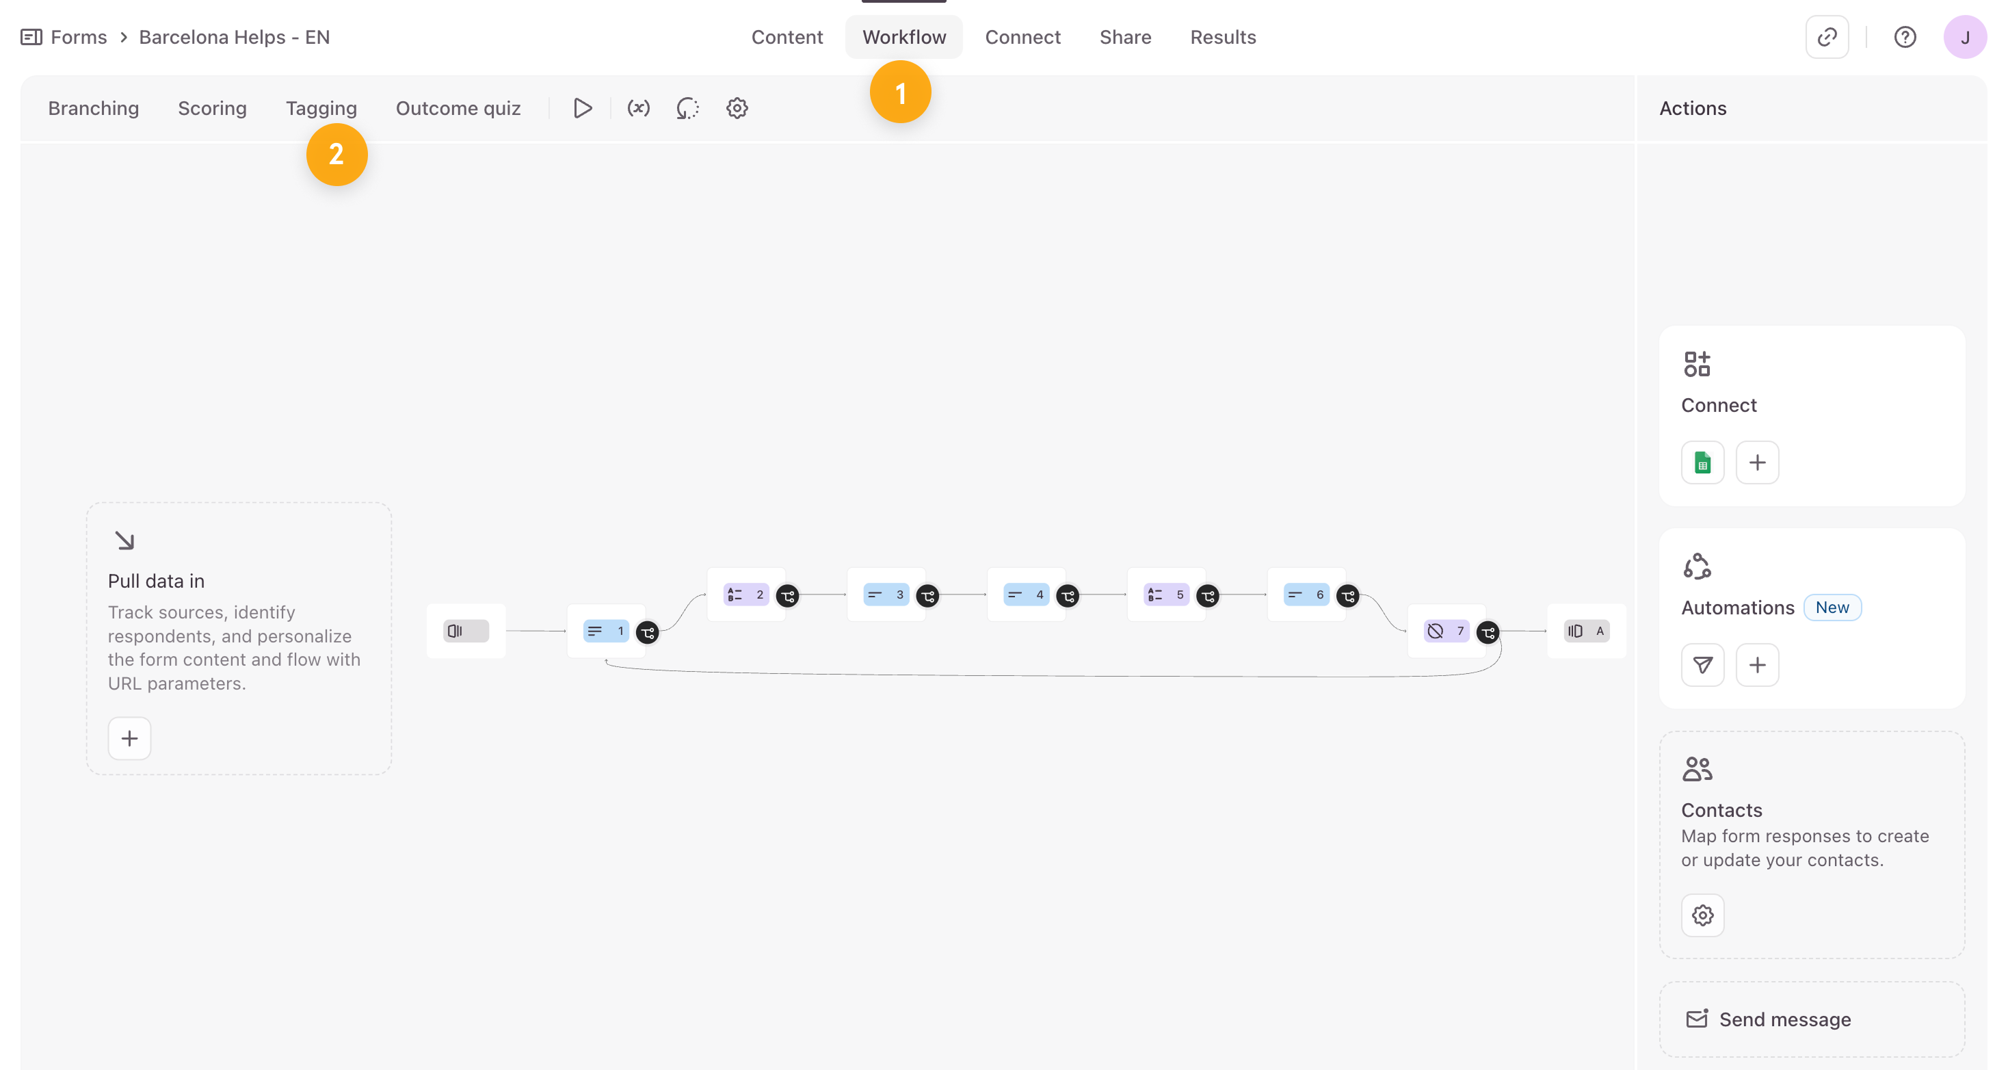
Task: Select question node 1
Action: pos(605,630)
